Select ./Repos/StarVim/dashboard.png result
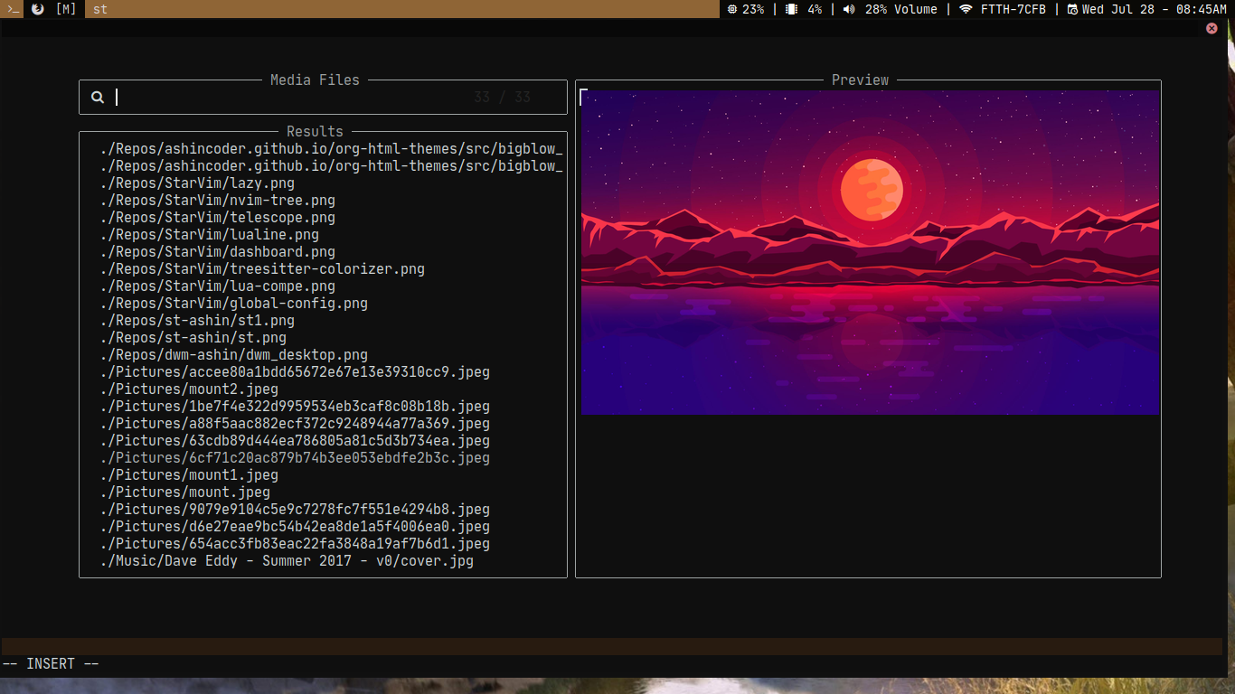The height and width of the screenshot is (694, 1235). [x=218, y=251]
